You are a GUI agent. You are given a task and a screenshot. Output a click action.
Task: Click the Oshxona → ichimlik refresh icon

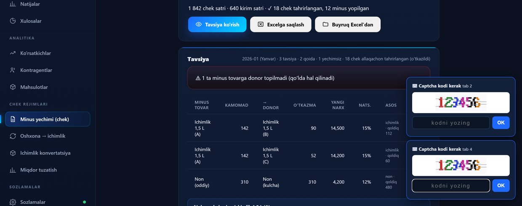[13, 136]
